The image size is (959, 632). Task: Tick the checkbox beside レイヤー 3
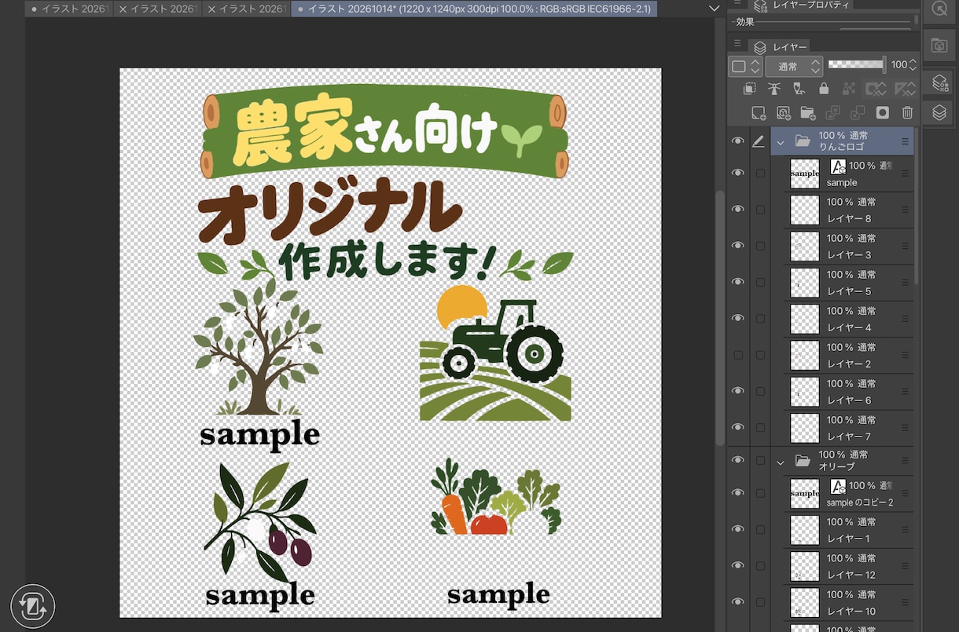760,246
